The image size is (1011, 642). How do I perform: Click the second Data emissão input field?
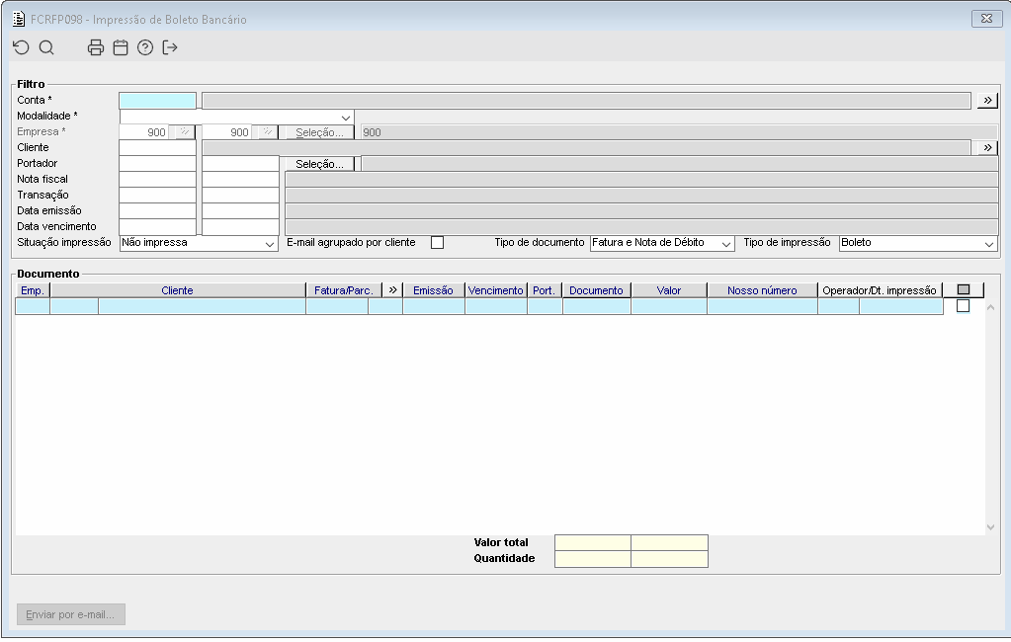click(240, 210)
